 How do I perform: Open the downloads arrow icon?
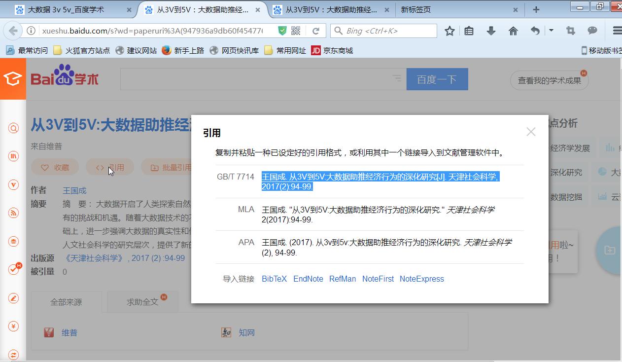(491, 31)
